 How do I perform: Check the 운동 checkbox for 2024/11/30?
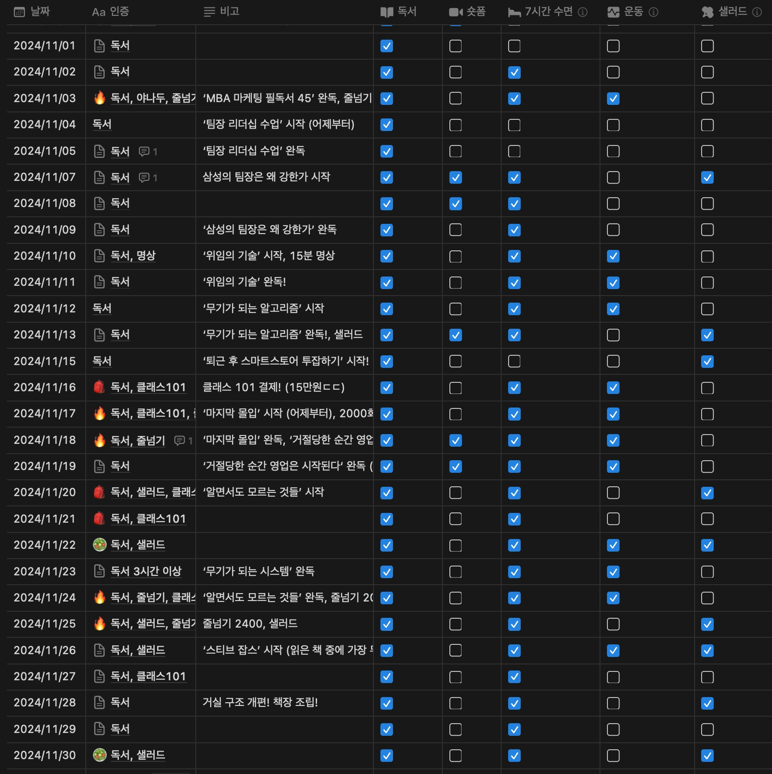click(613, 755)
